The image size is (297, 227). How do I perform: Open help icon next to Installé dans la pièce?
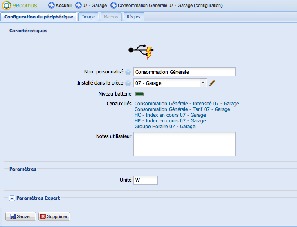click(x=128, y=83)
